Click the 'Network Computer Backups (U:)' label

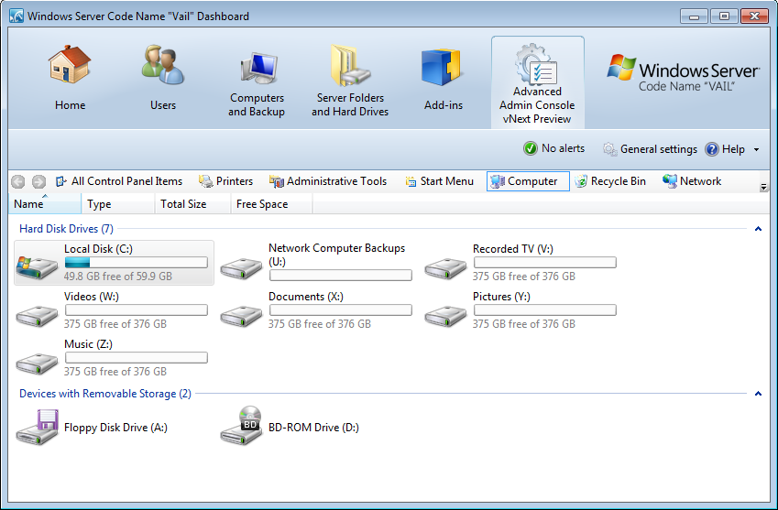pos(336,255)
